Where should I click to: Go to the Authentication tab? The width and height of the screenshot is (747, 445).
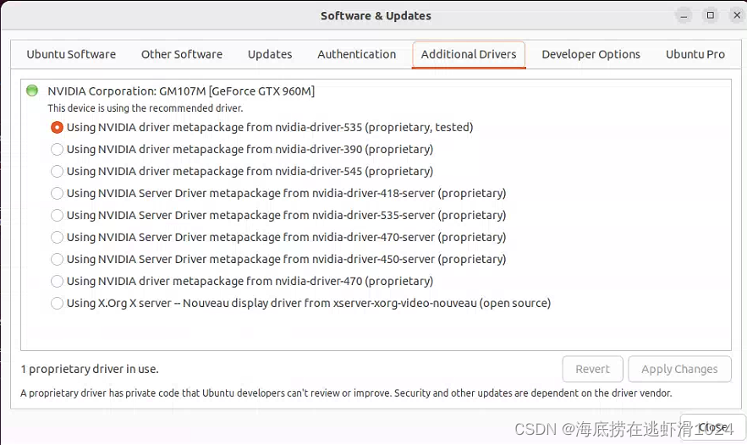356,54
